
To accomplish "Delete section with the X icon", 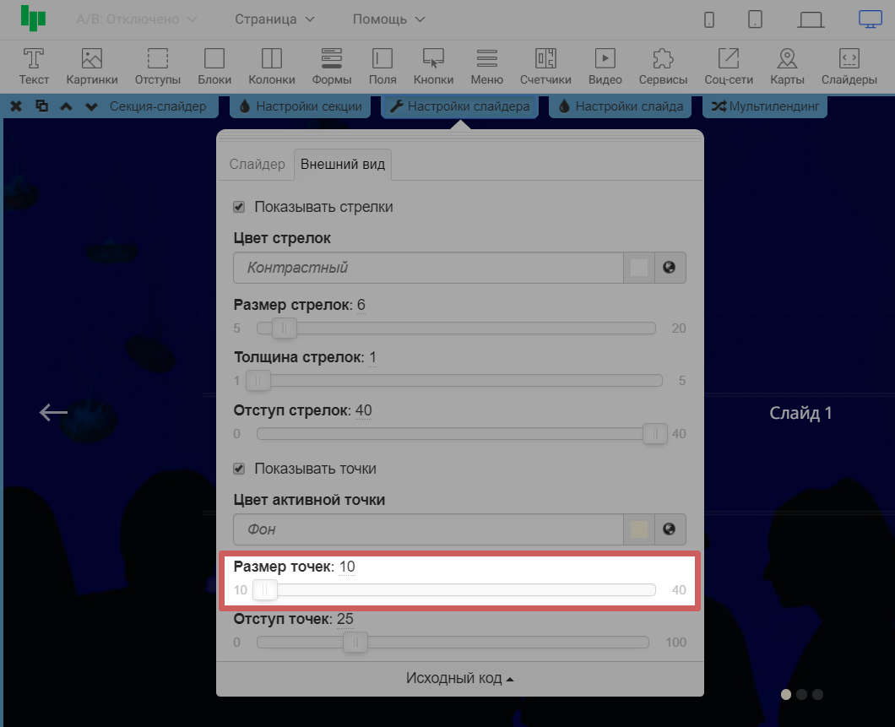I will pyautogui.click(x=16, y=106).
